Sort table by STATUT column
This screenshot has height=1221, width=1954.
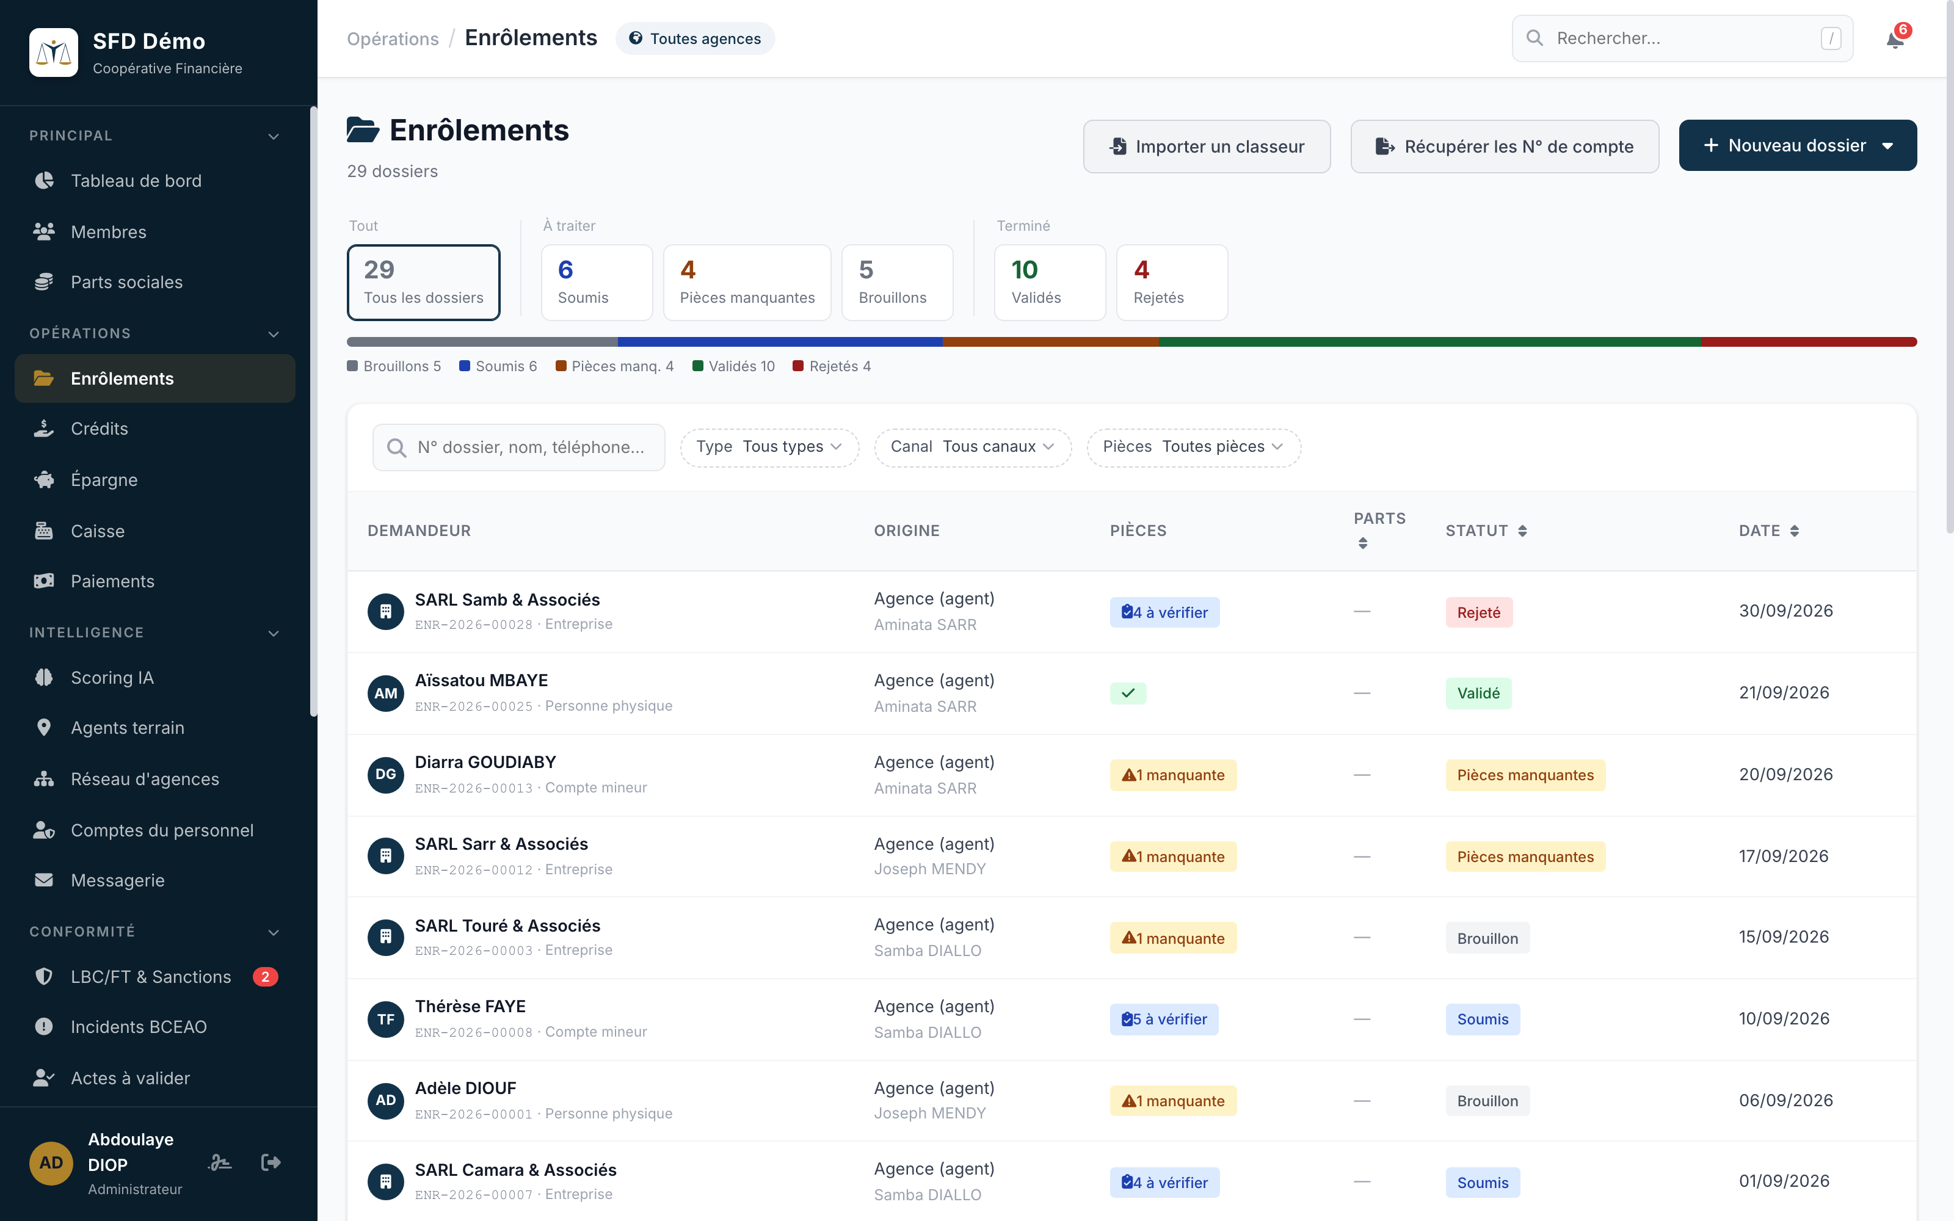coord(1486,531)
